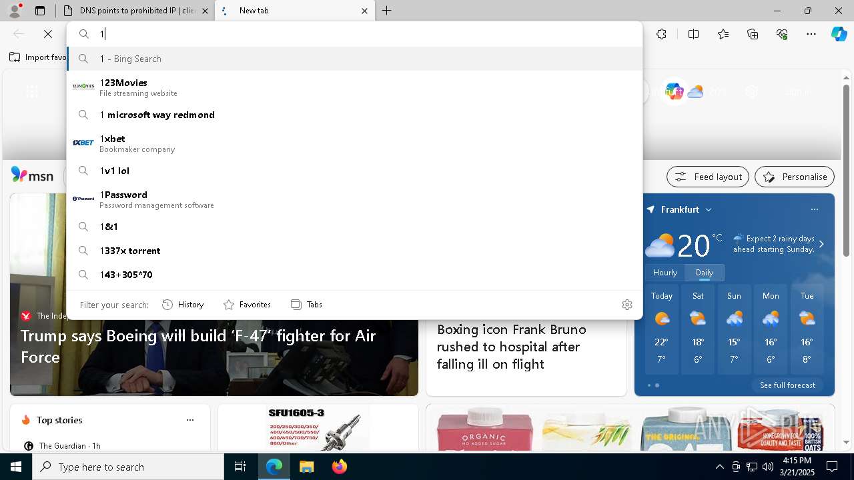Open the weather icon in page header

(695, 92)
